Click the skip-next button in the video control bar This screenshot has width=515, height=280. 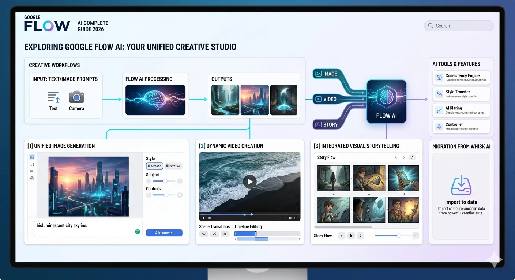coord(210,218)
